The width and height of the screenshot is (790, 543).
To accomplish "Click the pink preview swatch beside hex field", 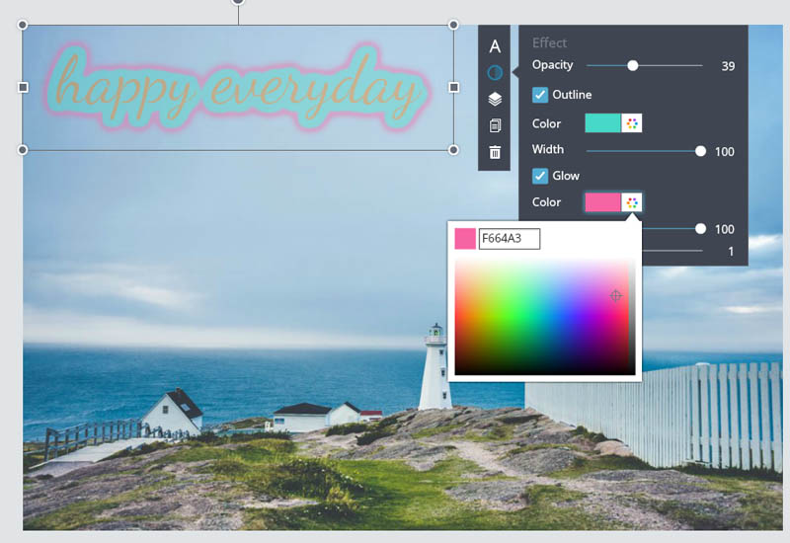I will point(465,239).
